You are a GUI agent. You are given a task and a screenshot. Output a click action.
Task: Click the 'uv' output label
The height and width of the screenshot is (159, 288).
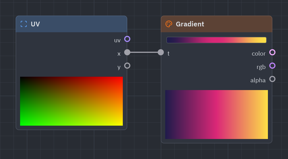click(117, 40)
